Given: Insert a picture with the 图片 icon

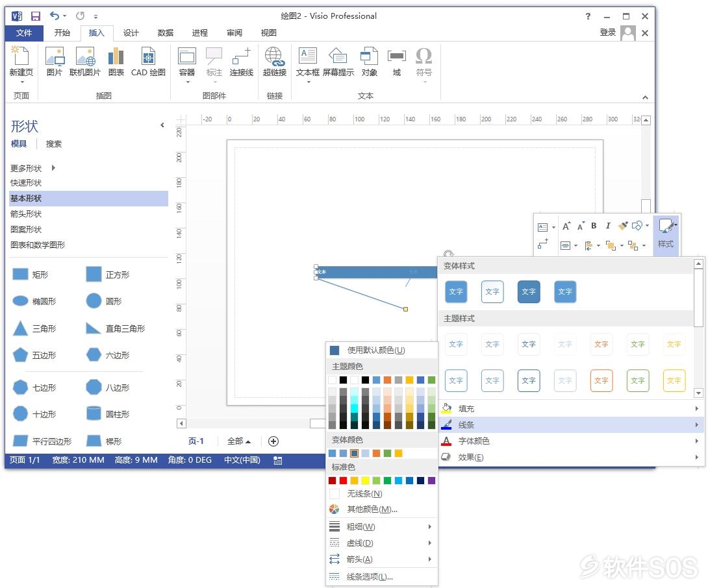Looking at the screenshot, I should tap(54, 62).
